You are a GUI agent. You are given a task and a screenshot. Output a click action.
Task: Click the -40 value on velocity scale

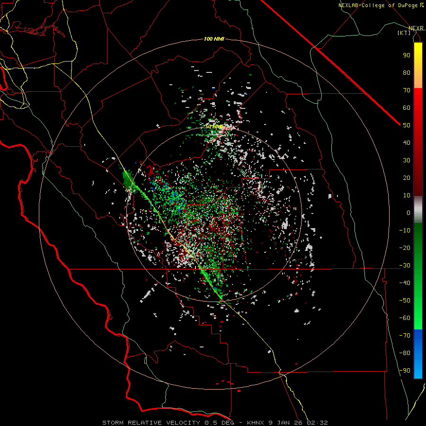[405, 283]
